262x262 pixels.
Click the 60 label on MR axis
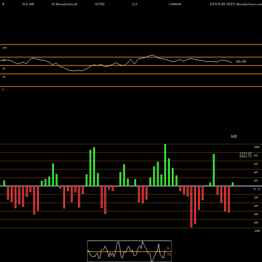pos(255,164)
